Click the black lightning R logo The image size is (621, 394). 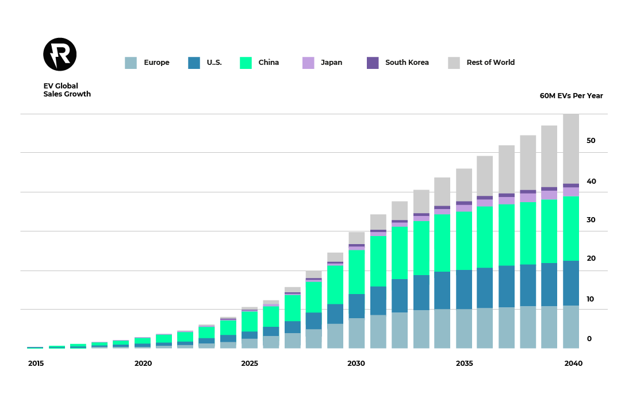coord(60,55)
